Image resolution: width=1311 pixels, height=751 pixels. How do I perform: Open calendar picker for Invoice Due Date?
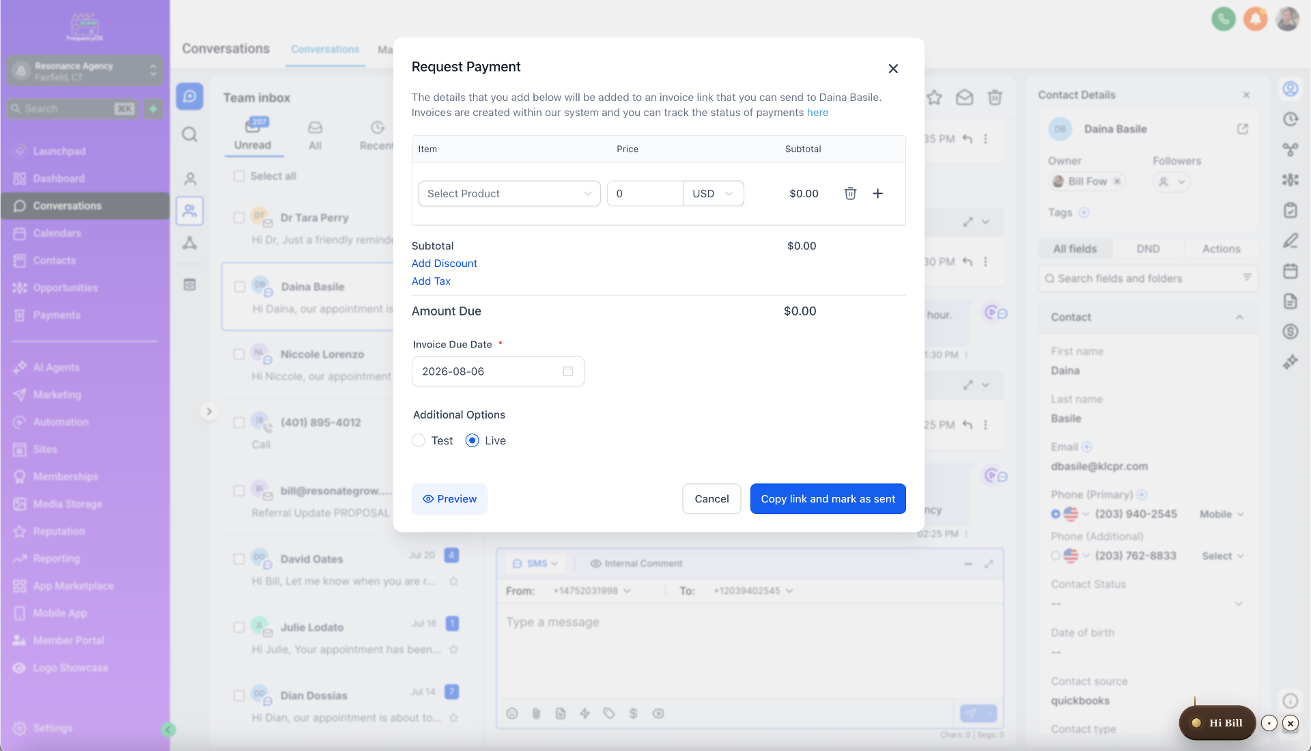[x=567, y=371]
